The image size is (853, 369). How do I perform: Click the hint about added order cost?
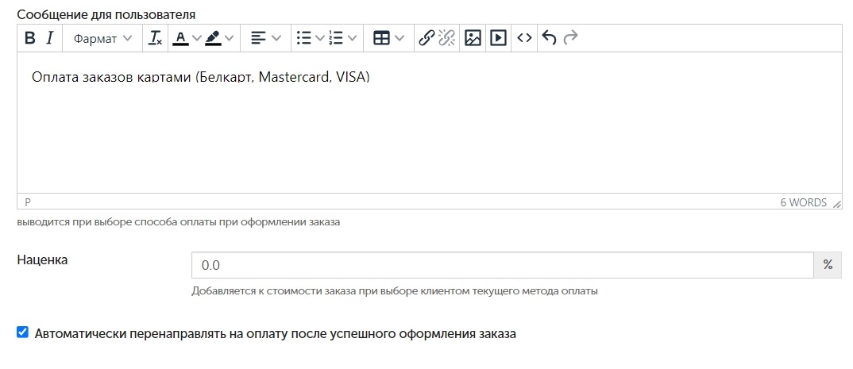point(395,291)
